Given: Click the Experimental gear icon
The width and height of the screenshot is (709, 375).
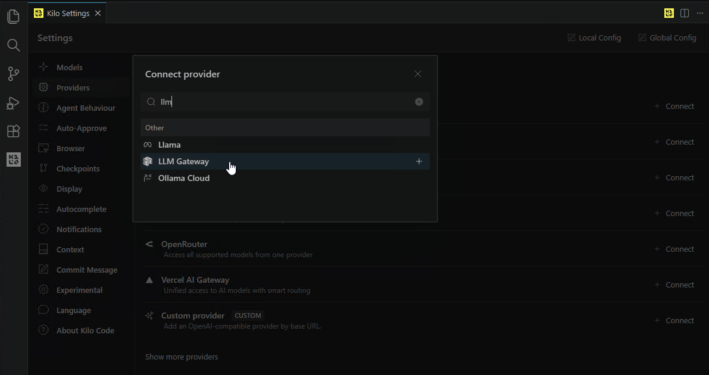Looking at the screenshot, I should point(43,289).
